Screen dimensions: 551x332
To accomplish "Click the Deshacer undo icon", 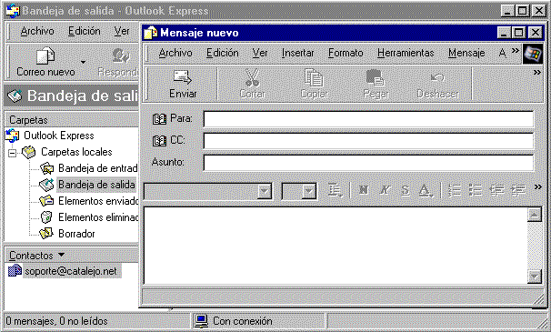I will (x=437, y=77).
